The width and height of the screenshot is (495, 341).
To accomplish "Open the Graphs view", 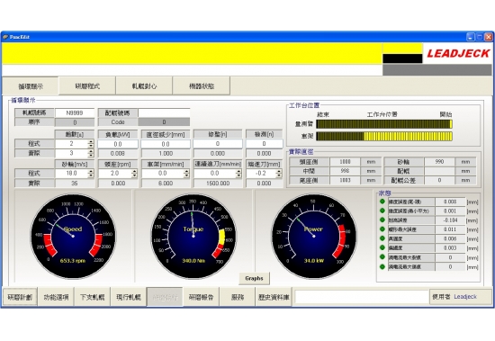I will (254, 278).
